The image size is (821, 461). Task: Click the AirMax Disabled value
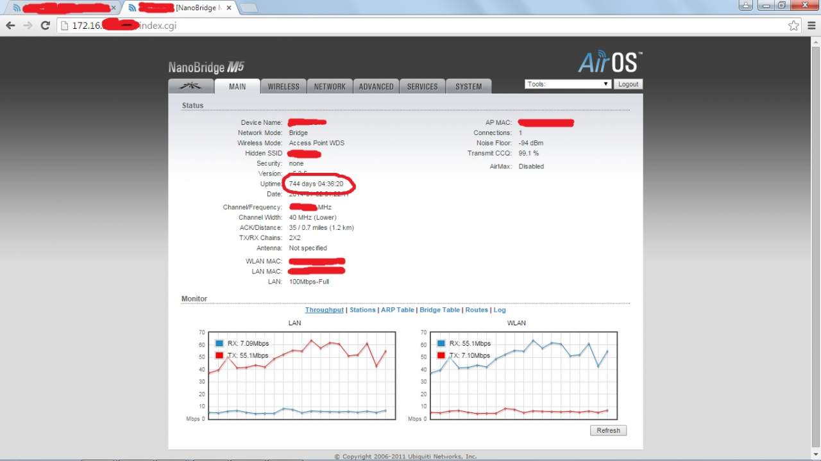tap(531, 166)
